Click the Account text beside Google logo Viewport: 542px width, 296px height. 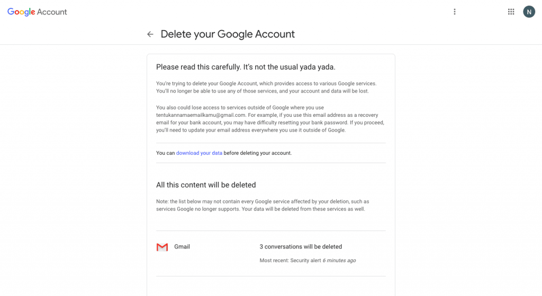coord(52,12)
